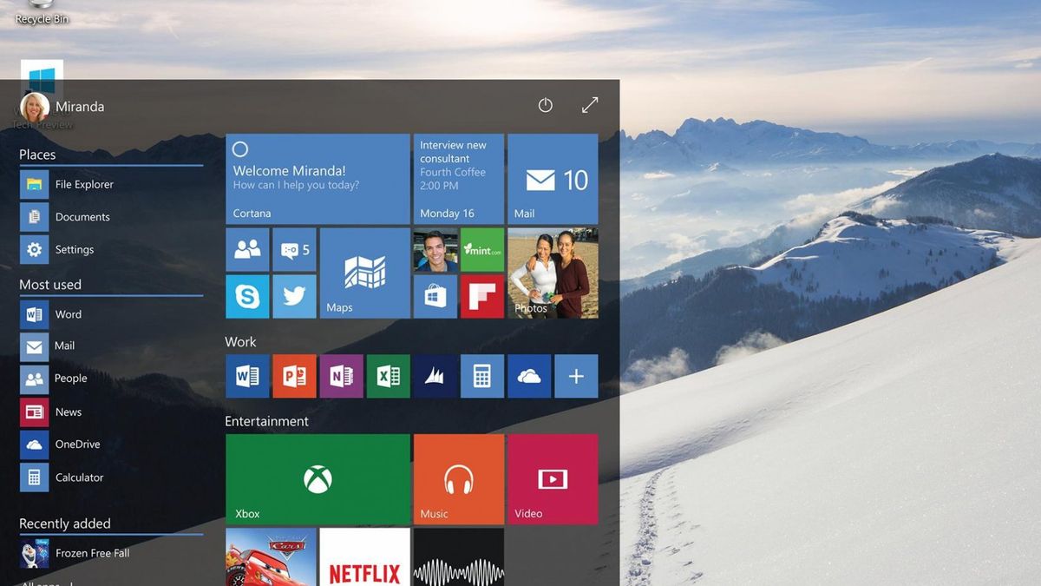
Task: Open Miranda's user account picture
Action: (x=35, y=107)
